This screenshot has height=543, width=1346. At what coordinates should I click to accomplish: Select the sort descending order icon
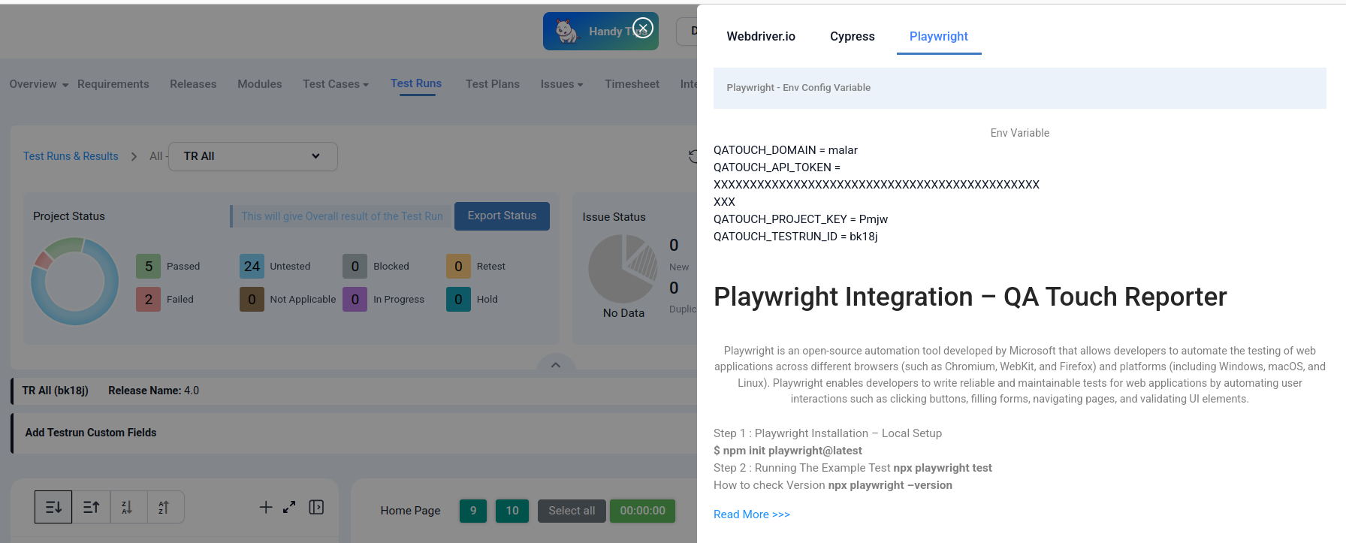point(53,507)
